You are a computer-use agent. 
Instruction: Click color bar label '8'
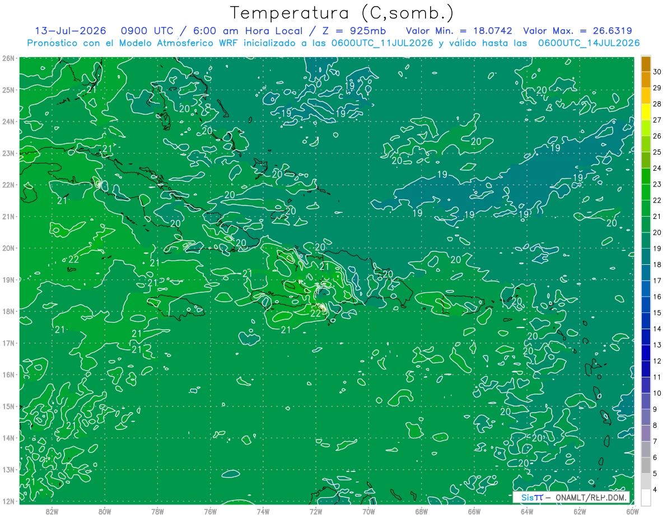(656, 426)
